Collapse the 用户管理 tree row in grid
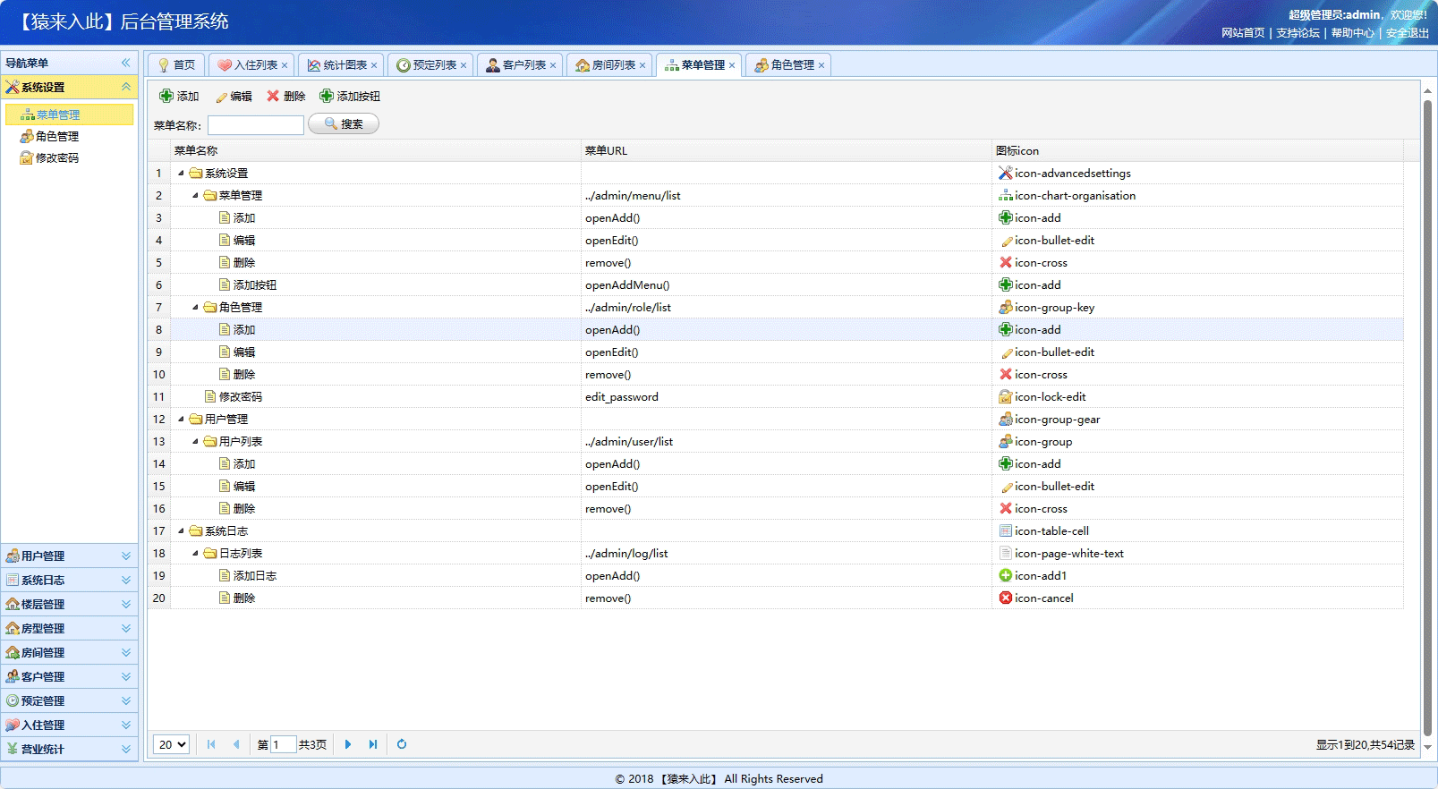This screenshot has height=789, width=1438. pyautogui.click(x=181, y=419)
